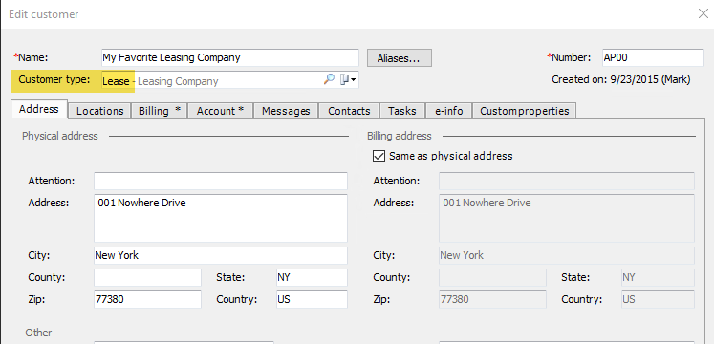The height and width of the screenshot is (344, 714).
Task: Click the 'Edit customer' window title
Action: (44, 14)
